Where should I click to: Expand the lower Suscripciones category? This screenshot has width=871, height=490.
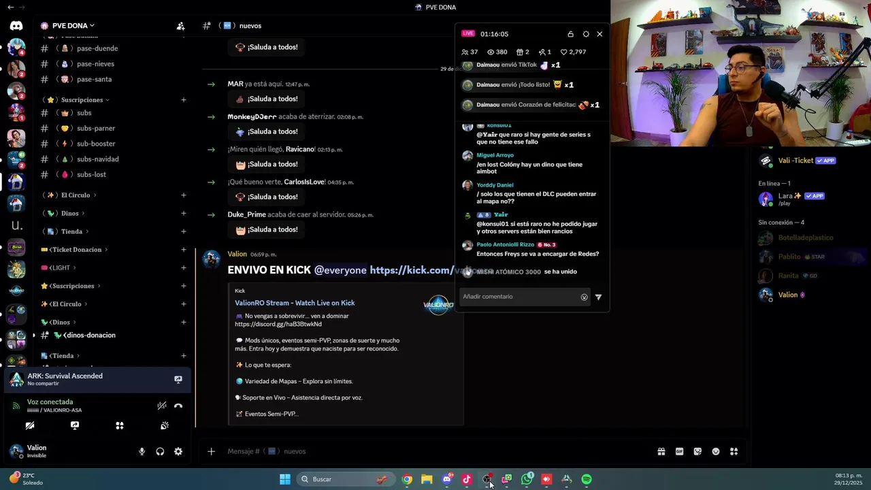pos(71,286)
